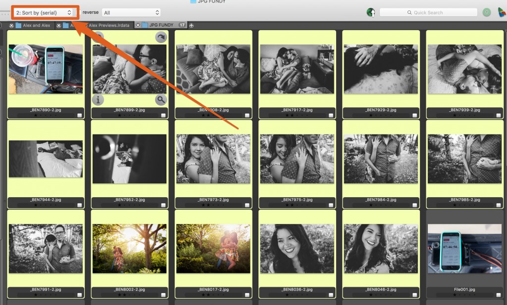Click the star rating row under _BEN7973-2.jpg

[213, 205]
